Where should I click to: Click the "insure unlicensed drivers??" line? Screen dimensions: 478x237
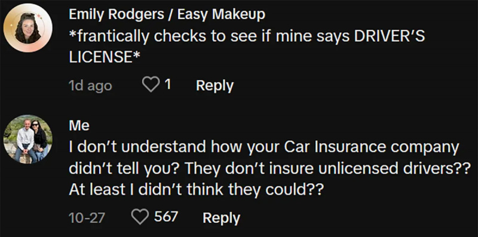pos(268,169)
